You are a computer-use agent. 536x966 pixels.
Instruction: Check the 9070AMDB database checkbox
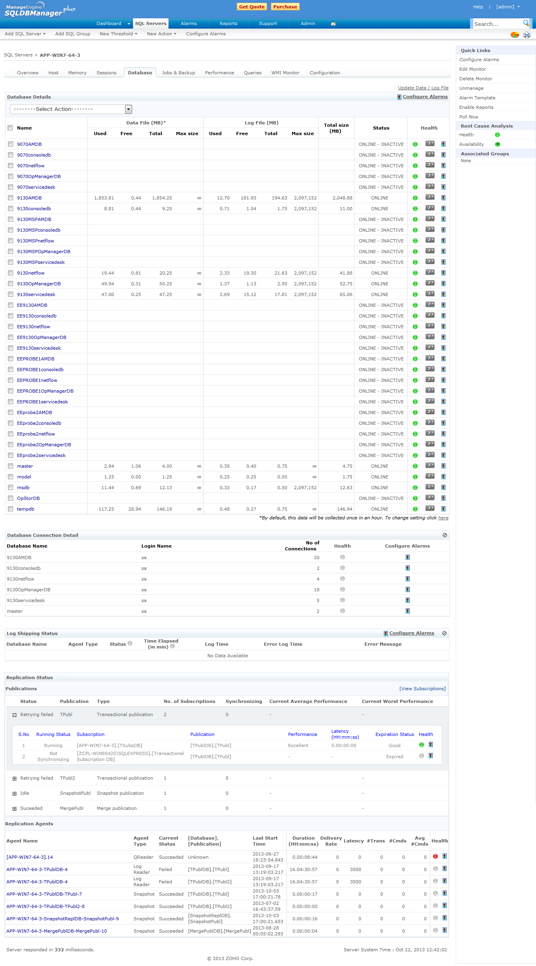(11, 144)
